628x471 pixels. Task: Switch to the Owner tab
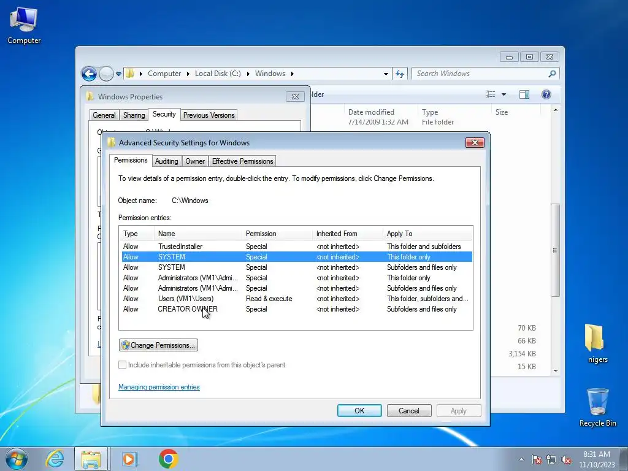point(195,161)
